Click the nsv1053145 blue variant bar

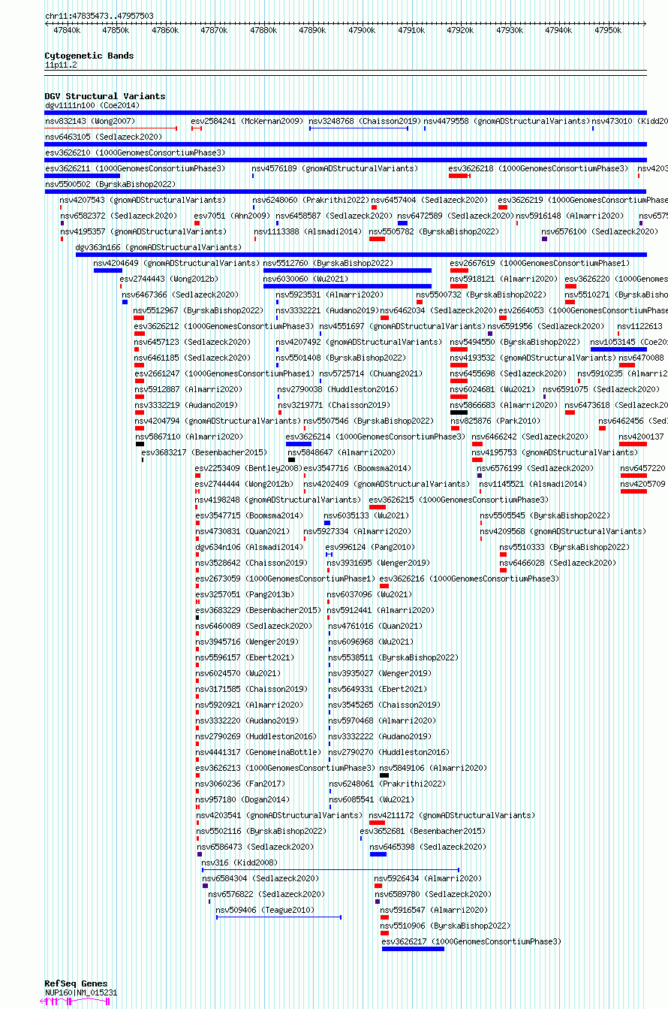click(x=618, y=349)
